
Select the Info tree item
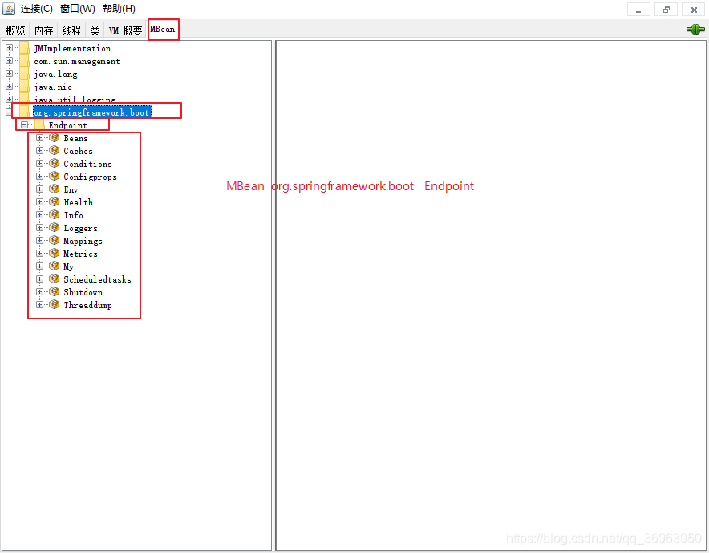(73, 215)
